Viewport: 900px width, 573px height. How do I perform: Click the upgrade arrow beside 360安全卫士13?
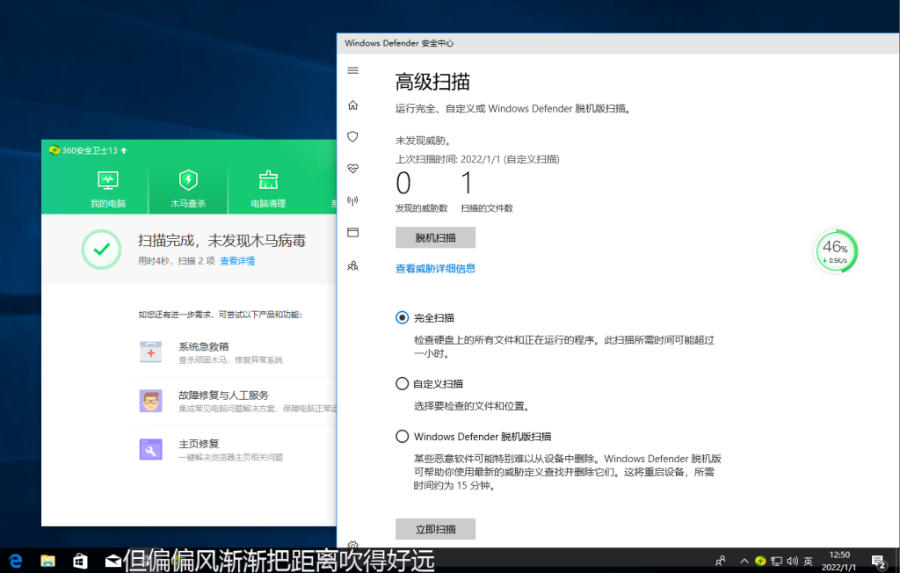coord(123,150)
